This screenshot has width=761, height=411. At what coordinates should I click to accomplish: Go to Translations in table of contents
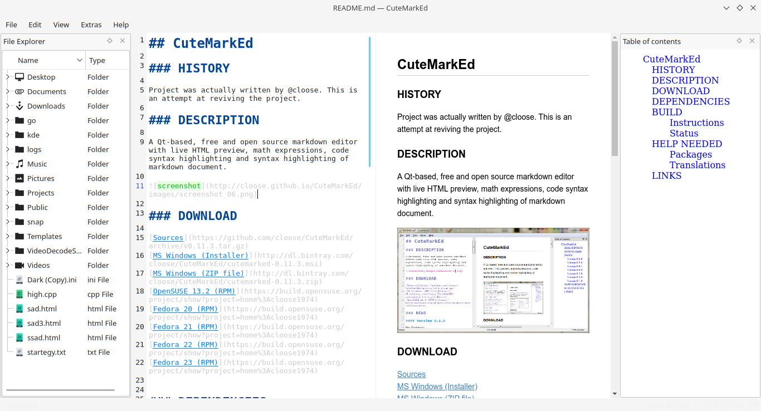[697, 165]
